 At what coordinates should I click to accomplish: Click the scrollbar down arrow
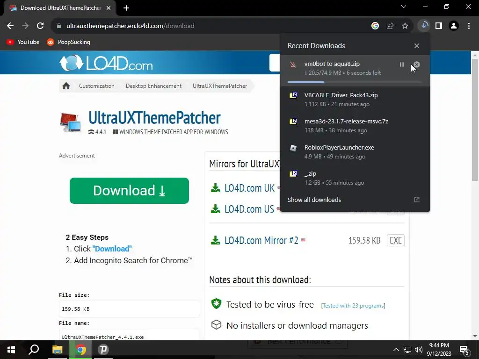(x=475, y=336)
